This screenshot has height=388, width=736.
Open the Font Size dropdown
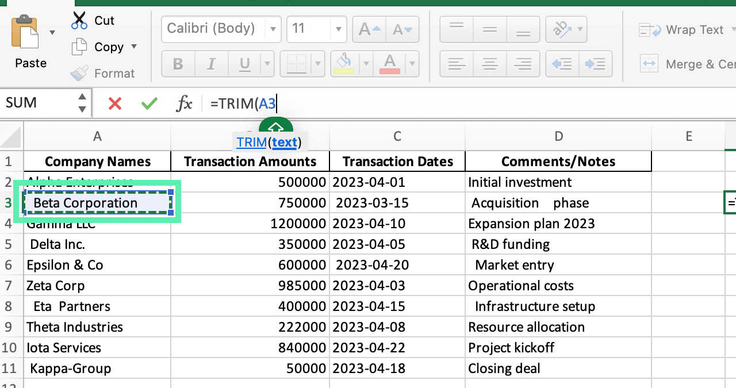point(338,29)
